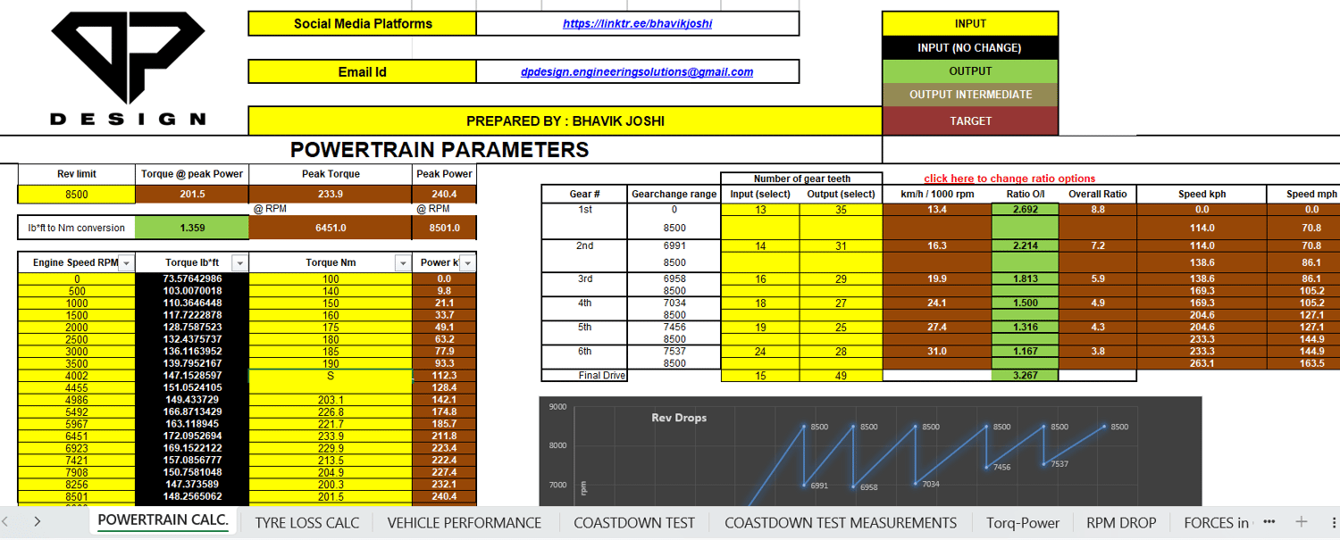Switch to the Torq-Power sheet tab
1340x540 pixels.
(1023, 523)
